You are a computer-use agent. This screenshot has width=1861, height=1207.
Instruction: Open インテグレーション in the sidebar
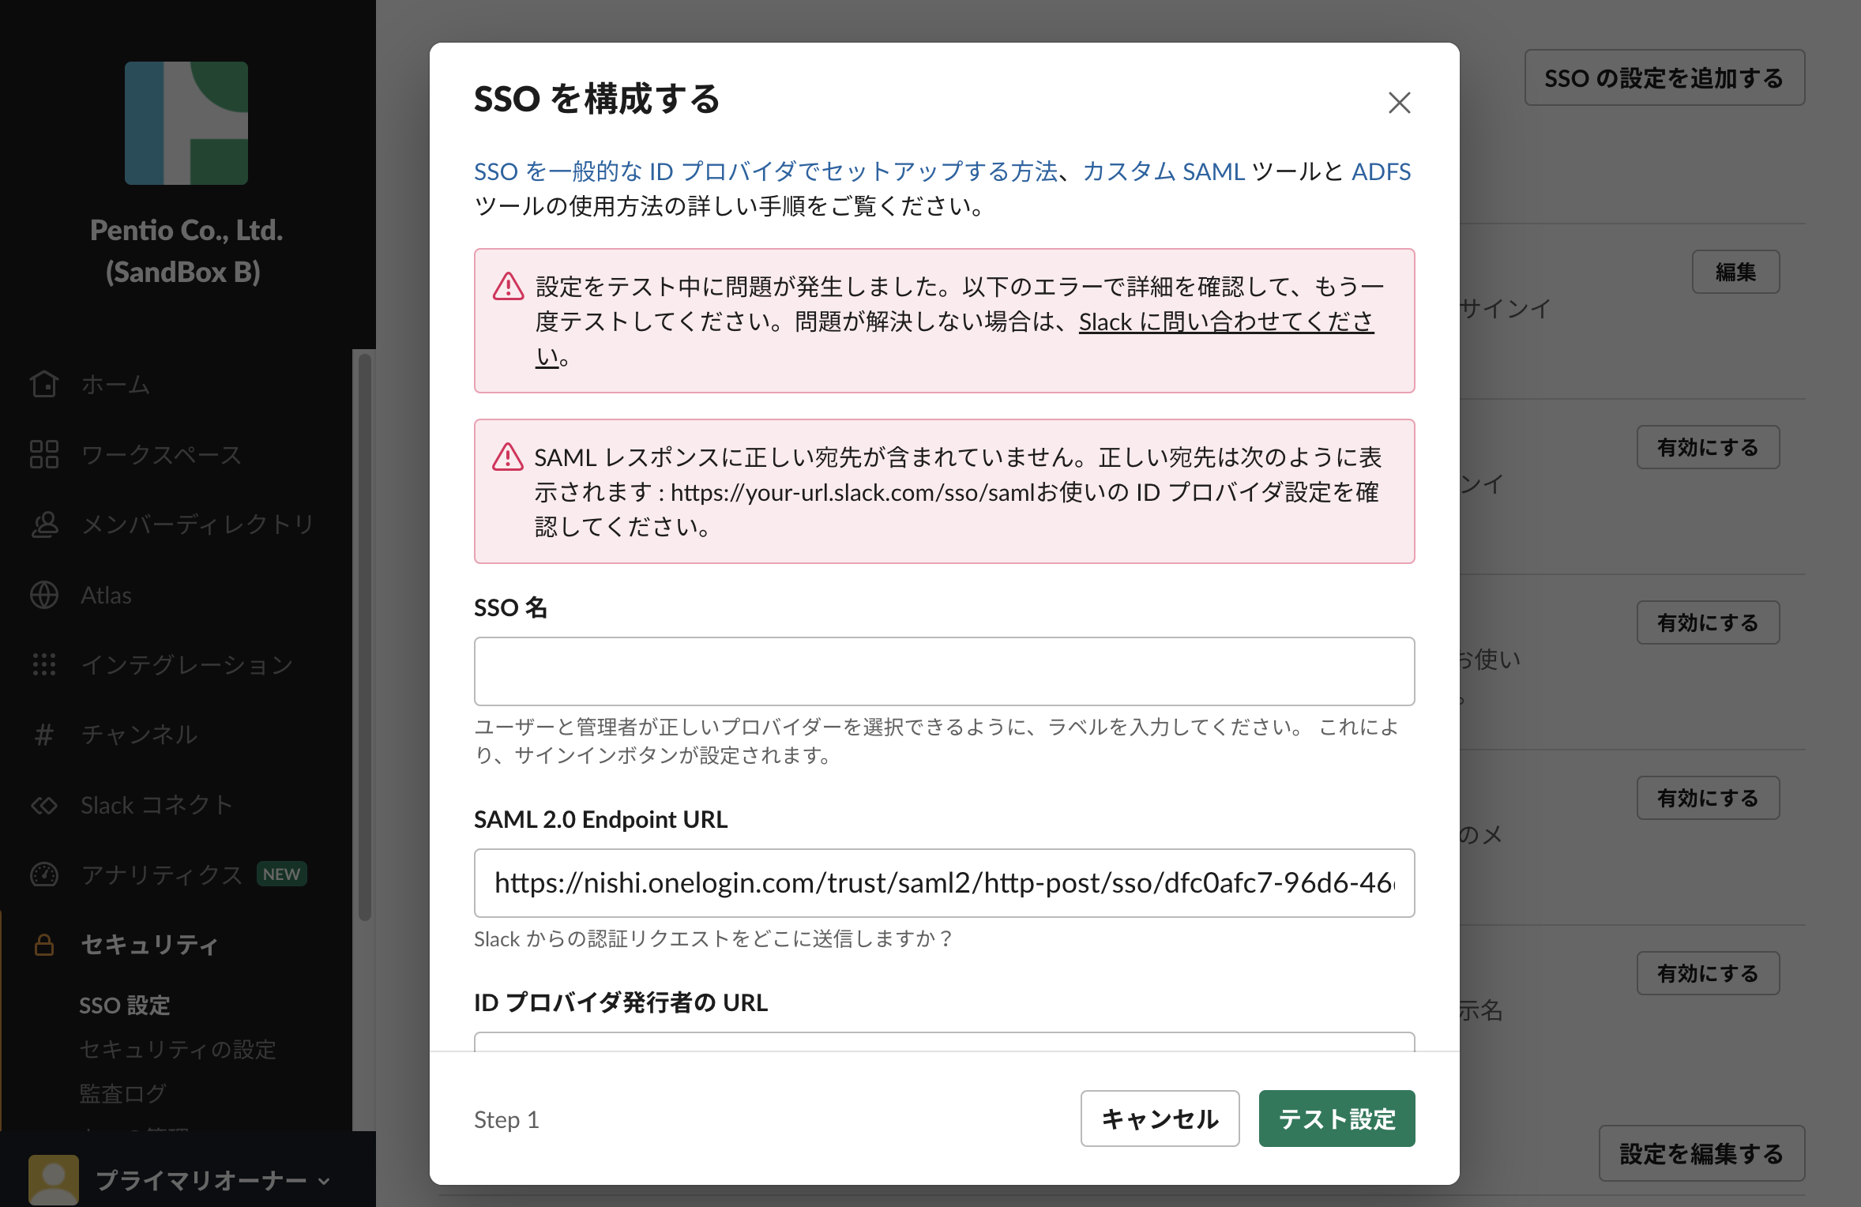pyautogui.click(x=188, y=664)
